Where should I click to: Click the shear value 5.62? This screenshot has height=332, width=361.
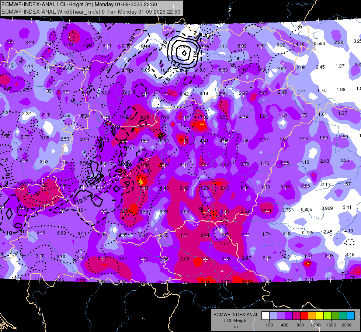pyautogui.click(x=261, y=46)
